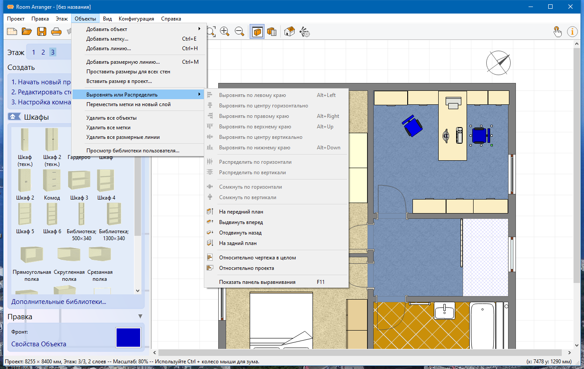The width and height of the screenshot is (584, 369).
Task: Open a project with the folder icon
Action: point(27,31)
